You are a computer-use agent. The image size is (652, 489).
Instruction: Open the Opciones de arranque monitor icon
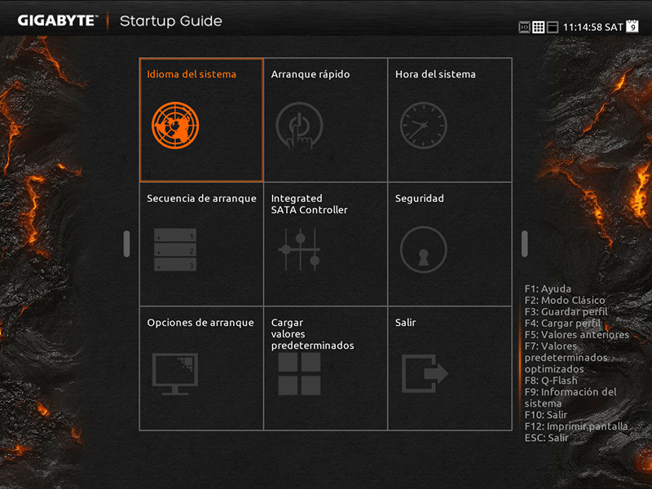[175, 374]
